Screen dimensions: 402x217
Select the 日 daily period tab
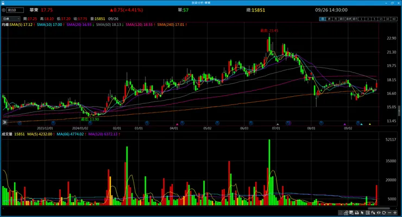coord(323,19)
